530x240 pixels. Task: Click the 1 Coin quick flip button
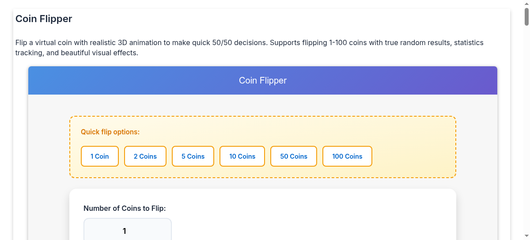[100, 156]
